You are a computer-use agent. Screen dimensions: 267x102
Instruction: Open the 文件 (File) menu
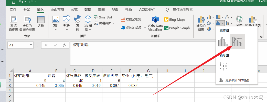[13, 10]
